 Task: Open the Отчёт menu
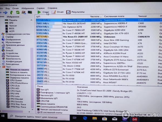tap(16, 8)
